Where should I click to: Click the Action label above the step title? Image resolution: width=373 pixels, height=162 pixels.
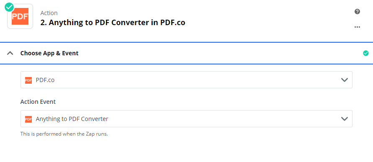49,13
